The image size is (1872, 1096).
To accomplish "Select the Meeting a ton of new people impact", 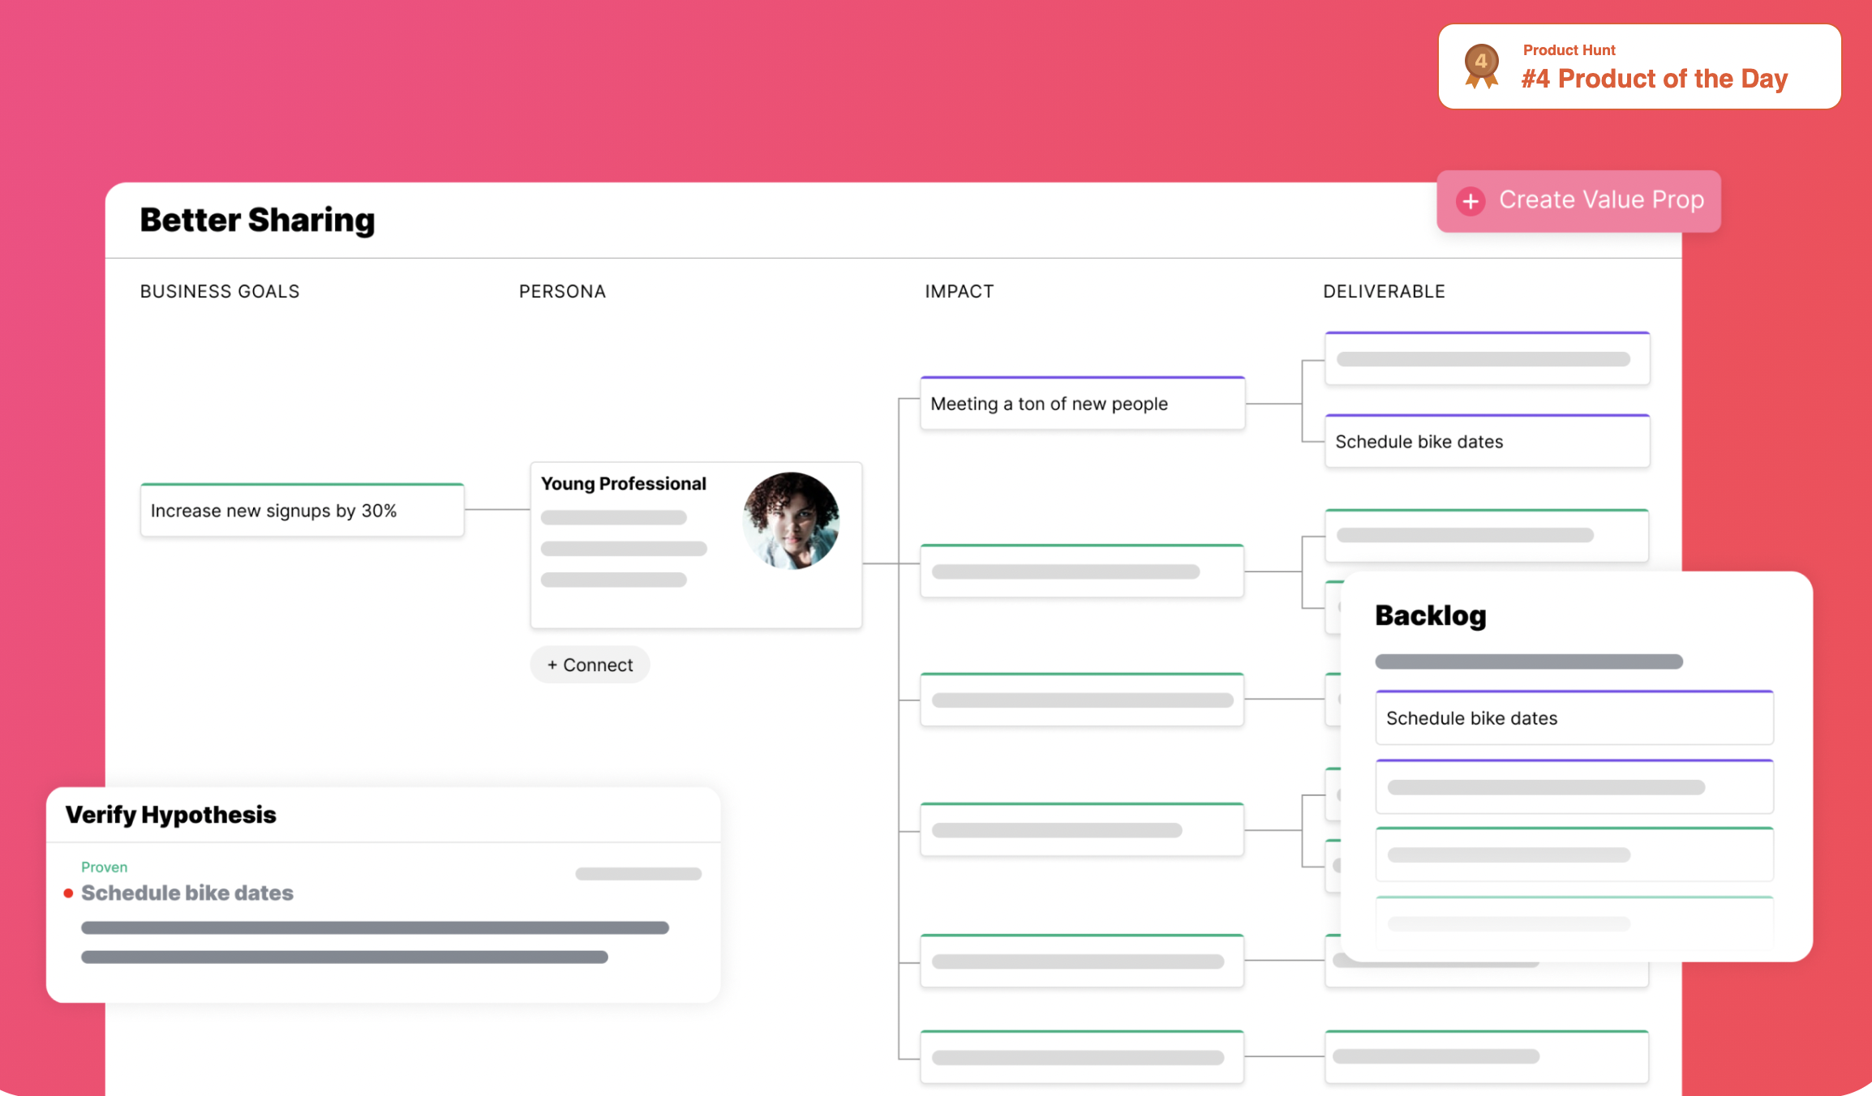I will coord(1081,404).
